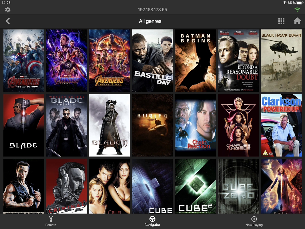
Task: Choose the Chain Reaction poster
Action: (195, 125)
